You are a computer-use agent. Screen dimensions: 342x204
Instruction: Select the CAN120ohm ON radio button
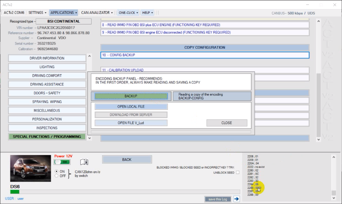point(56,171)
